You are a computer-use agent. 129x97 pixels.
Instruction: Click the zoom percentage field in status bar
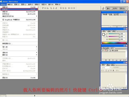[x=3, y=96]
